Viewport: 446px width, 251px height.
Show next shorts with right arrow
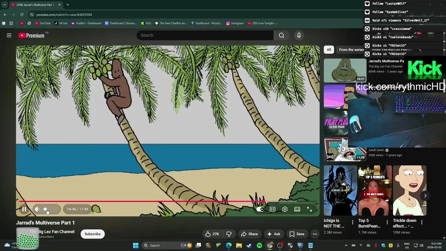pos(425,196)
